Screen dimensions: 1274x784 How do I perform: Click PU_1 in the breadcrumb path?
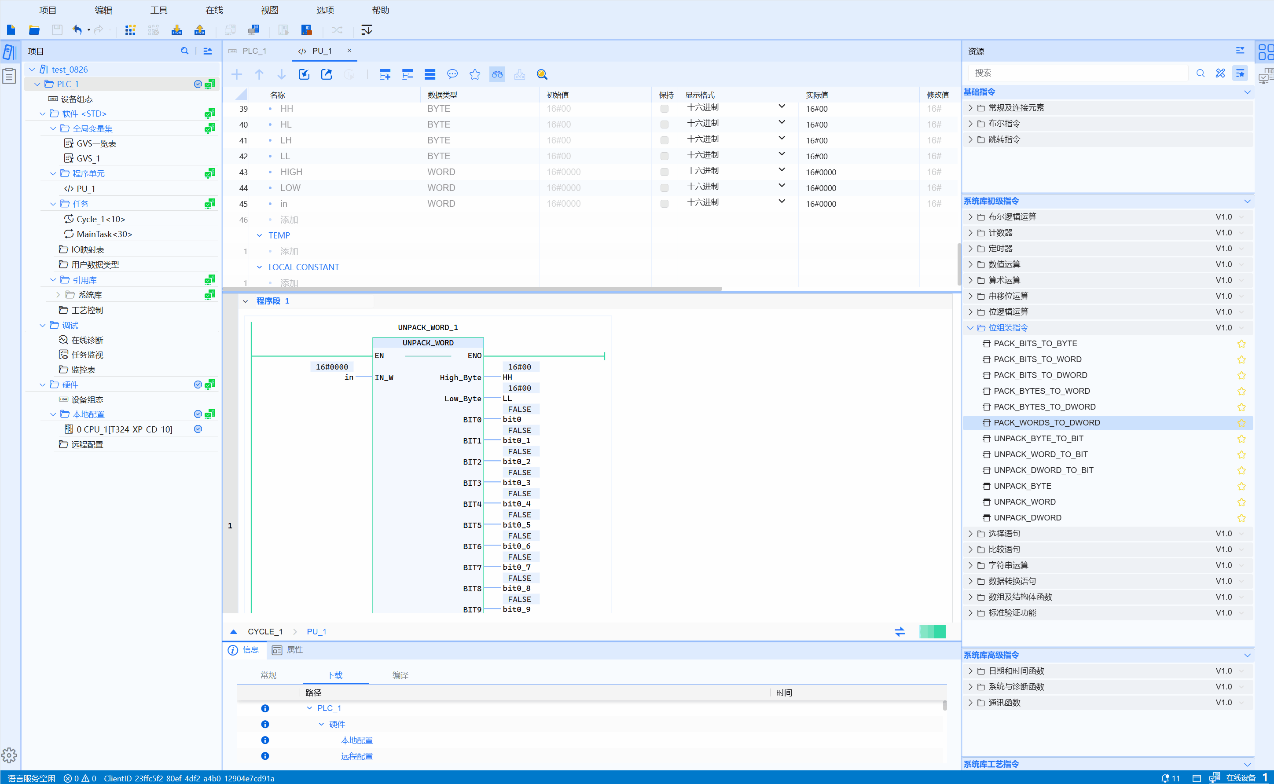[x=316, y=632]
